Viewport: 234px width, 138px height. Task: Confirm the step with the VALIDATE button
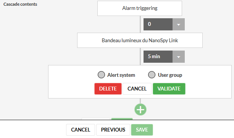(x=169, y=89)
